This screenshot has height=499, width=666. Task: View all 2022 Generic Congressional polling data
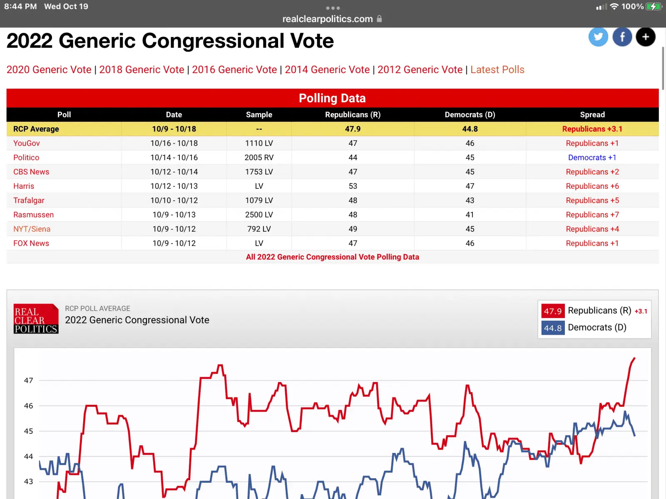(332, 257)
